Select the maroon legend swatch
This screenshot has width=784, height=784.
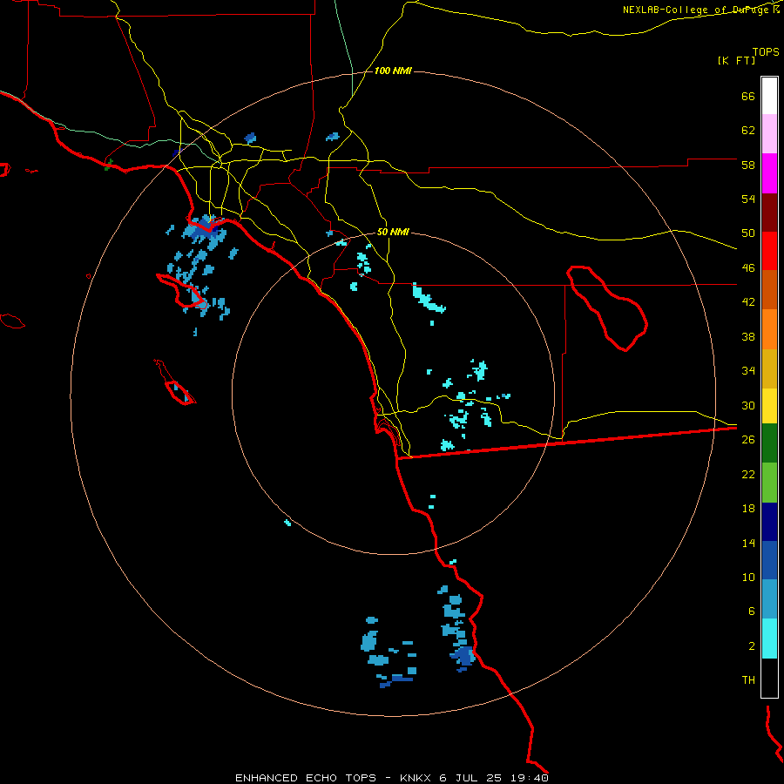pyautogui.click(x=769, y=212)
